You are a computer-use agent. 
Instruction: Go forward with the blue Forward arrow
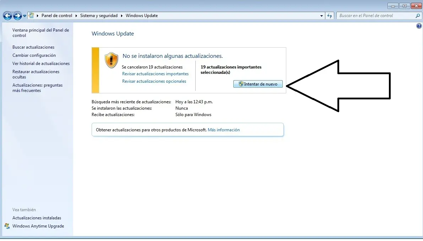[x=17, y=16]
